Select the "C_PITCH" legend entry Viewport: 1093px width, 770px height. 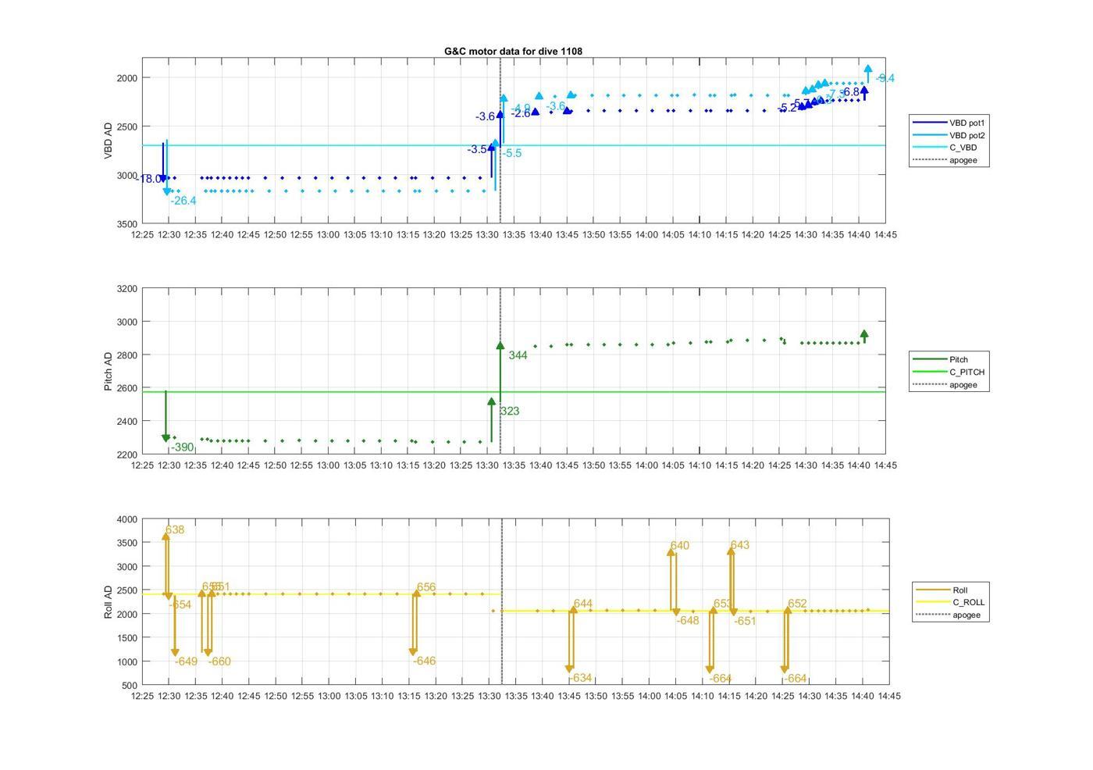[x=949, y=372]
